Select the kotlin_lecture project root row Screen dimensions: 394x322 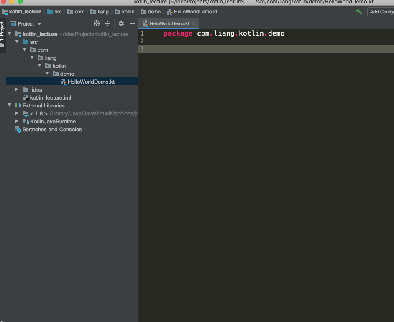click(72, 34)
